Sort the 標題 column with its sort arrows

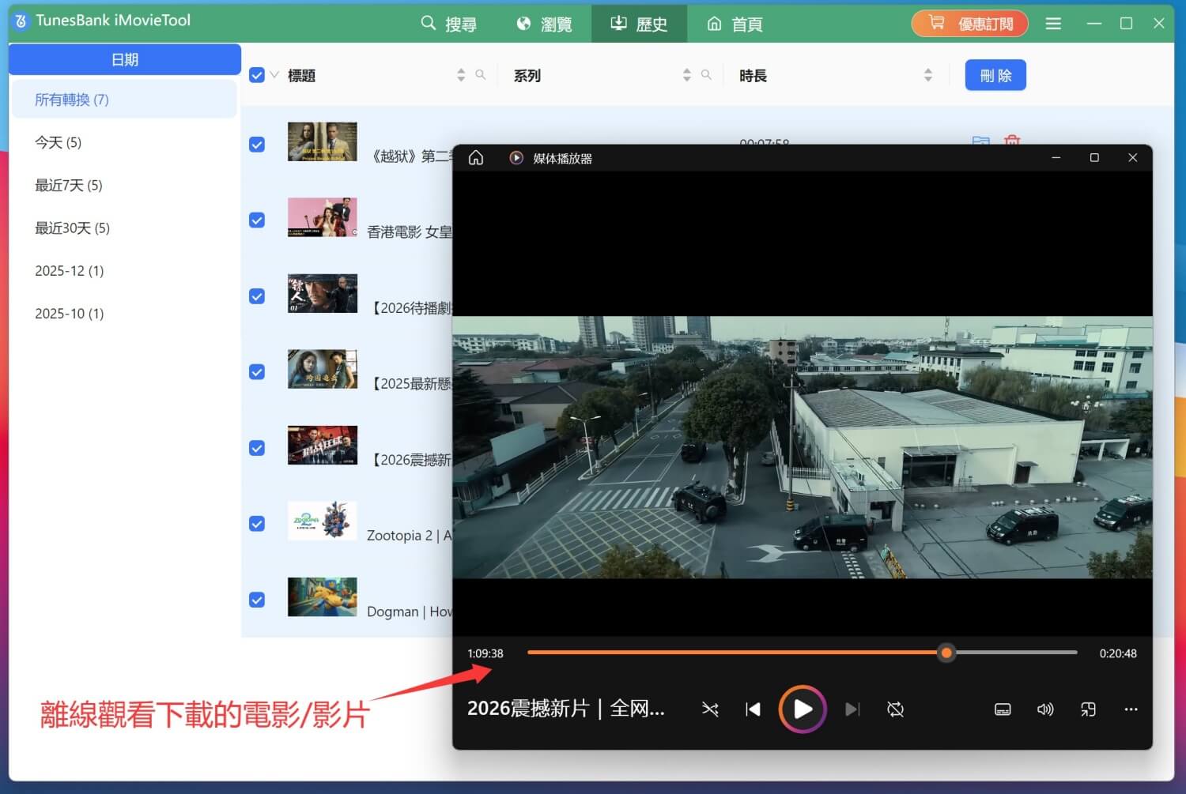[460, 74]
